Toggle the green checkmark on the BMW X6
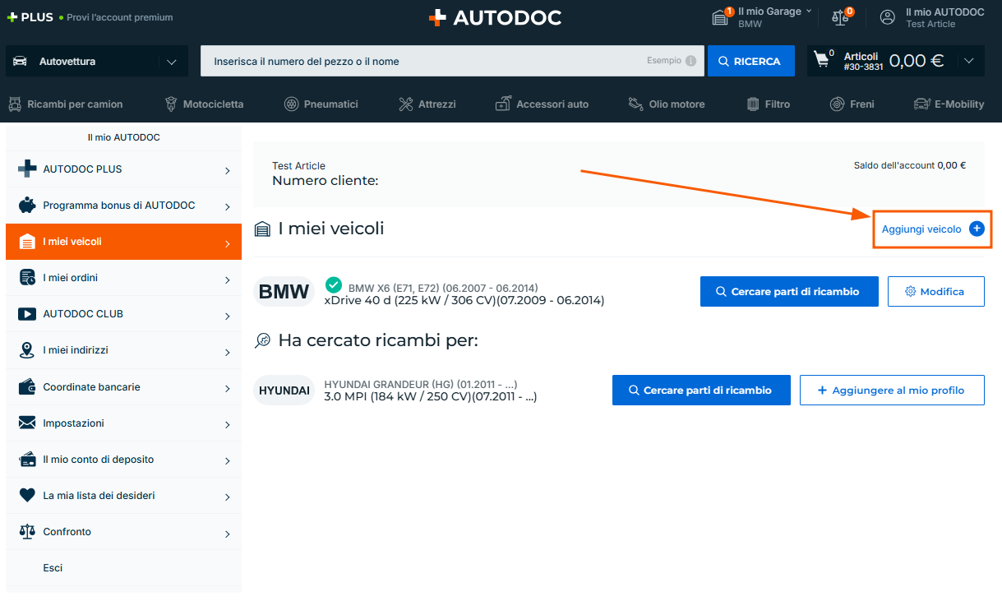Screen dimensions: 1002x601 pyautogui.click(x=333, y=285)
